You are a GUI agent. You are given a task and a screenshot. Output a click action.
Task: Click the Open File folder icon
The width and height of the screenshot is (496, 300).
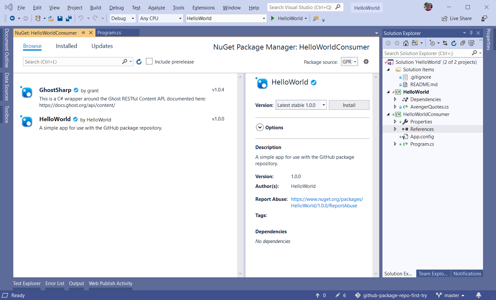pyautogui.click(x=51, y=18)
